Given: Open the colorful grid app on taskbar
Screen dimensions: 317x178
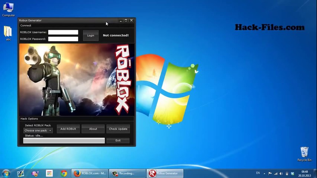Looking at the screenshot, I should point(49,173).
